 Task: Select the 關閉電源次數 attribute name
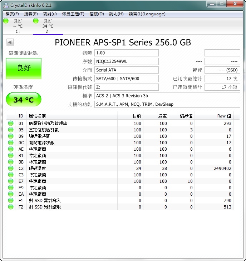pyautogui.click(x=41, y=143)
